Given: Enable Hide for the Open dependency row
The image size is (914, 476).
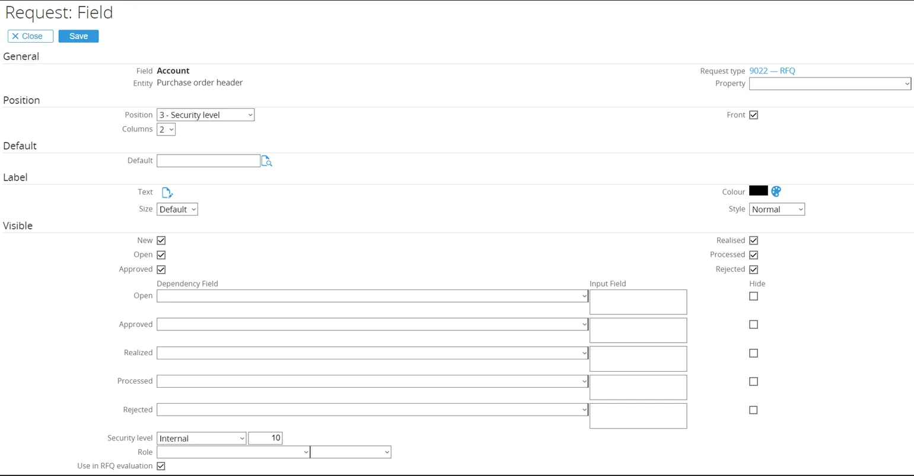Looking at the screenshot, I should pyautogui.click(x=753, y=296).
